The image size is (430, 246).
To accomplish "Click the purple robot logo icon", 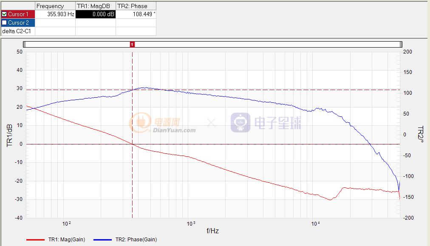I will (x=240, y=122).
